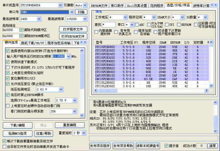The image size is (220, 151).
Task: Open the minimum baud rate 2400 dropdown
Action: pos(39,19)
